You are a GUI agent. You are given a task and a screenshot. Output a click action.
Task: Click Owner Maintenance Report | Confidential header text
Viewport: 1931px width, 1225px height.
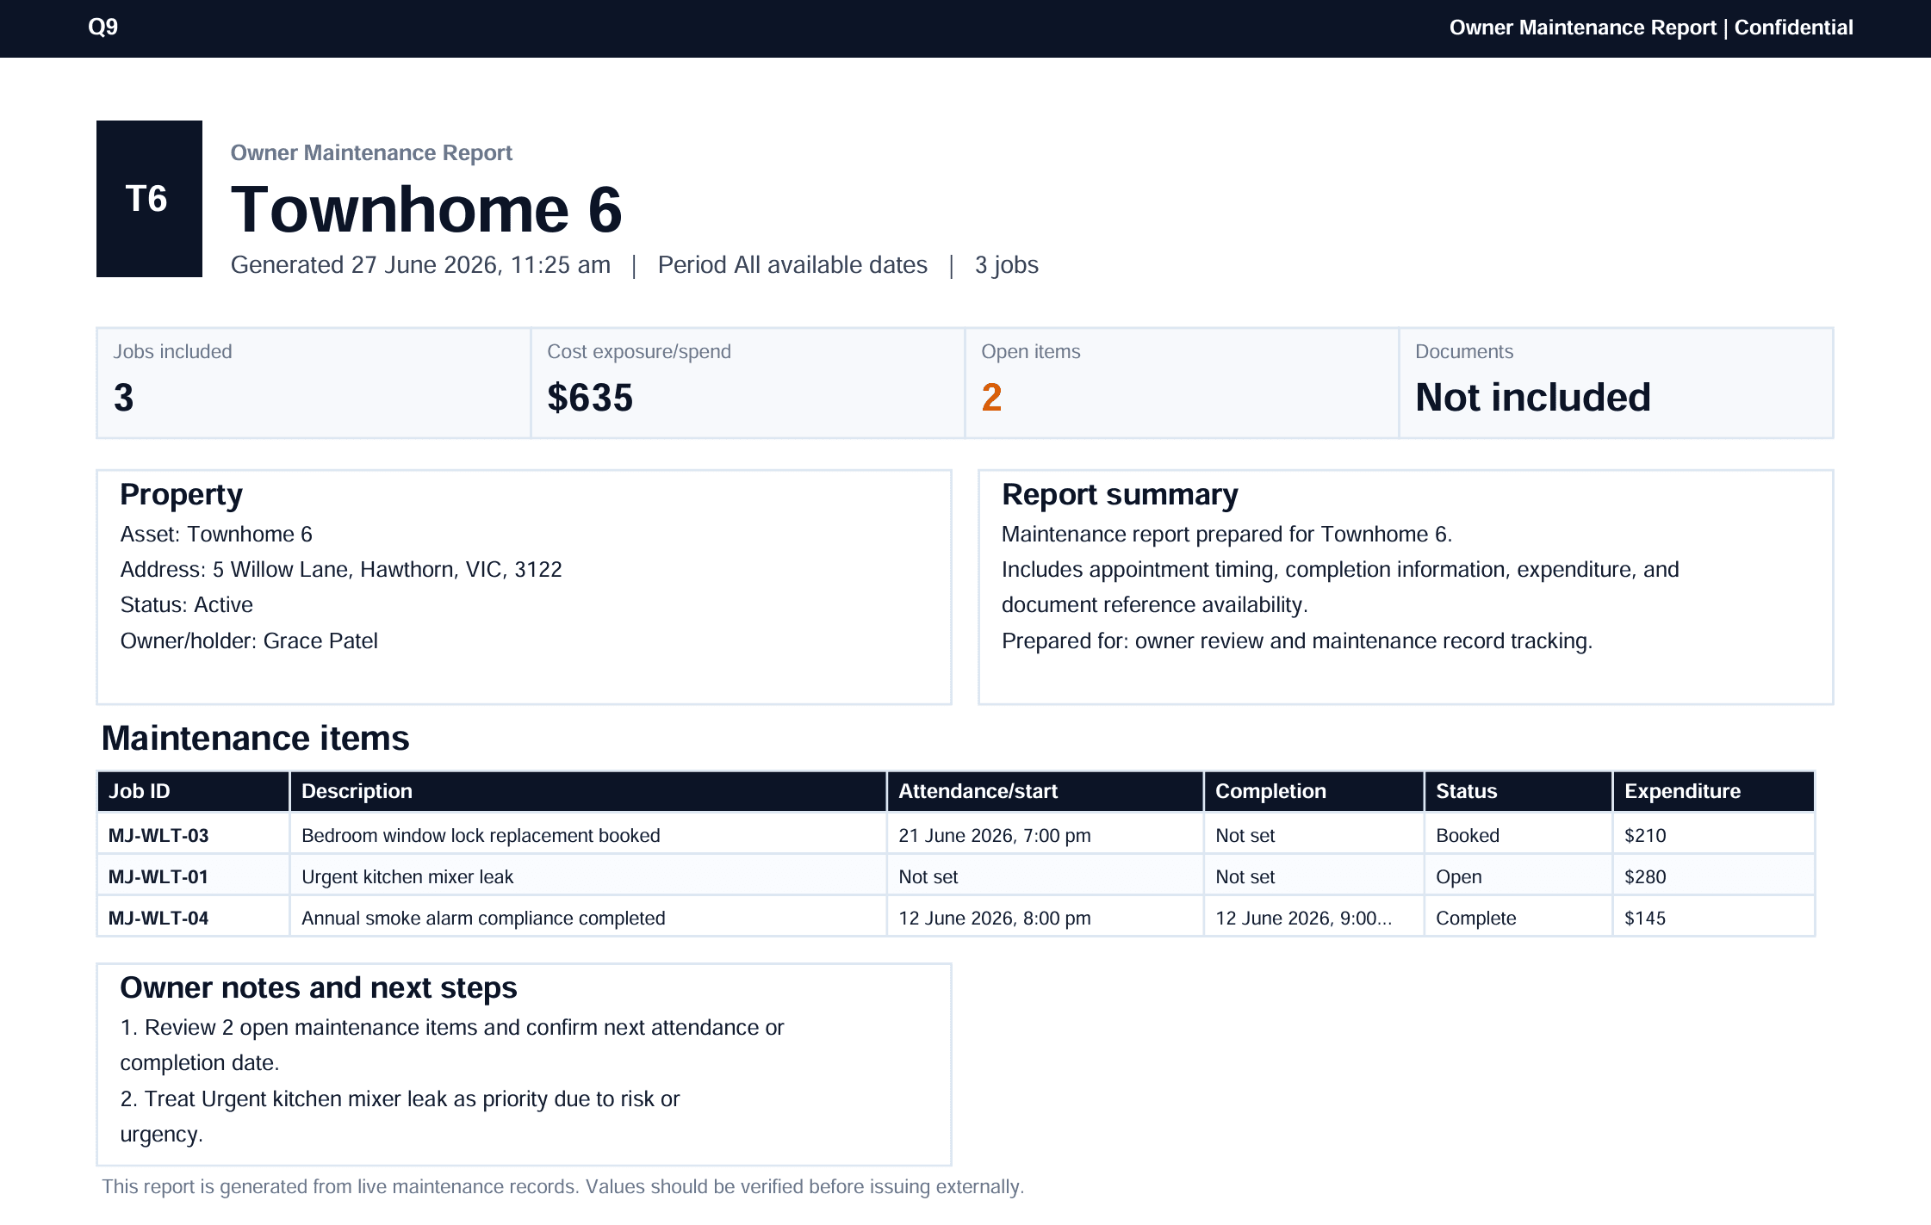(x=1651, y=28)
